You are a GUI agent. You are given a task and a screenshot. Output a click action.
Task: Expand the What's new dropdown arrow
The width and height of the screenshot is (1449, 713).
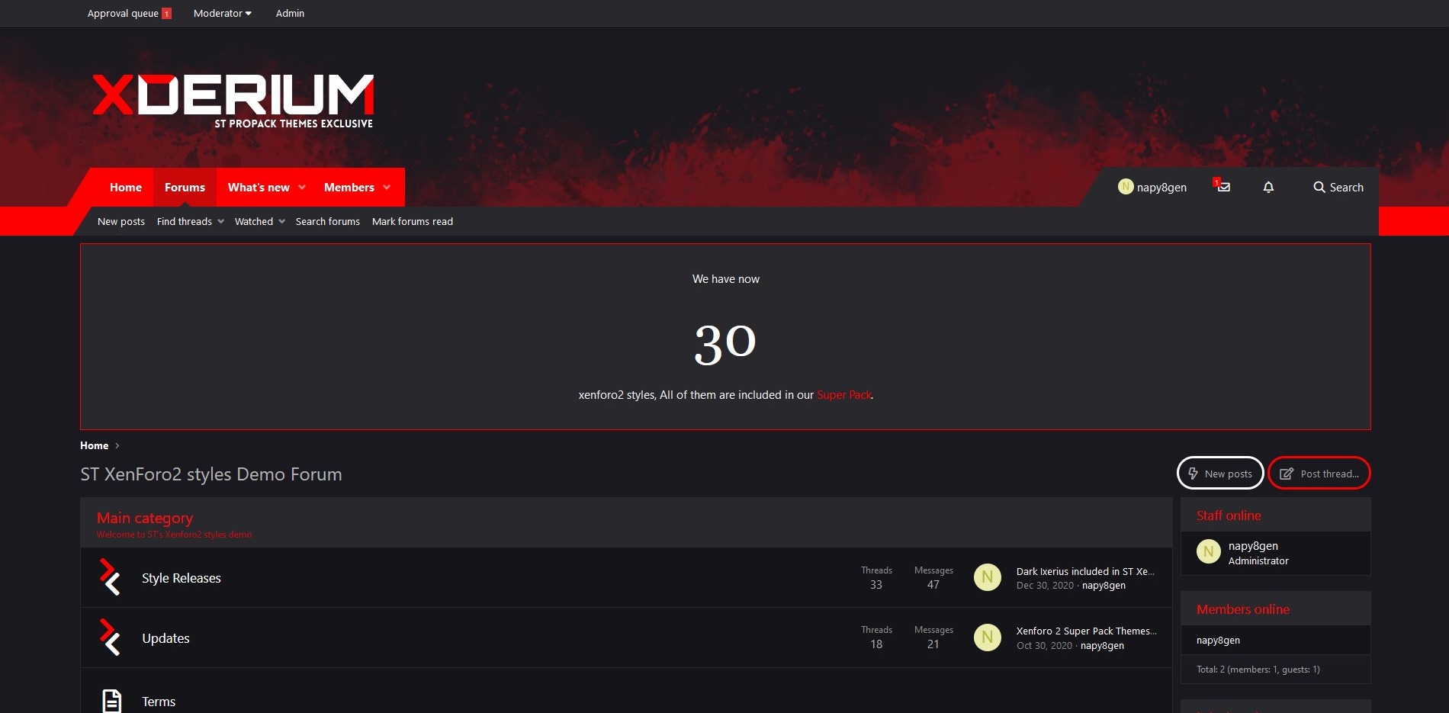pyautogui.click(x=302, y=187)
